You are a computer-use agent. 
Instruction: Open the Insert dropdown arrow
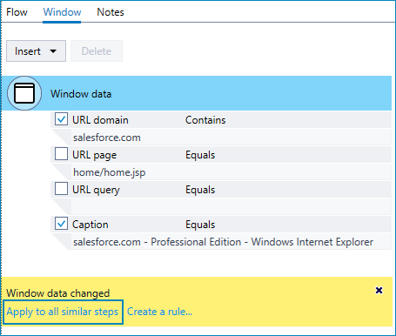[x=53, y=51]
